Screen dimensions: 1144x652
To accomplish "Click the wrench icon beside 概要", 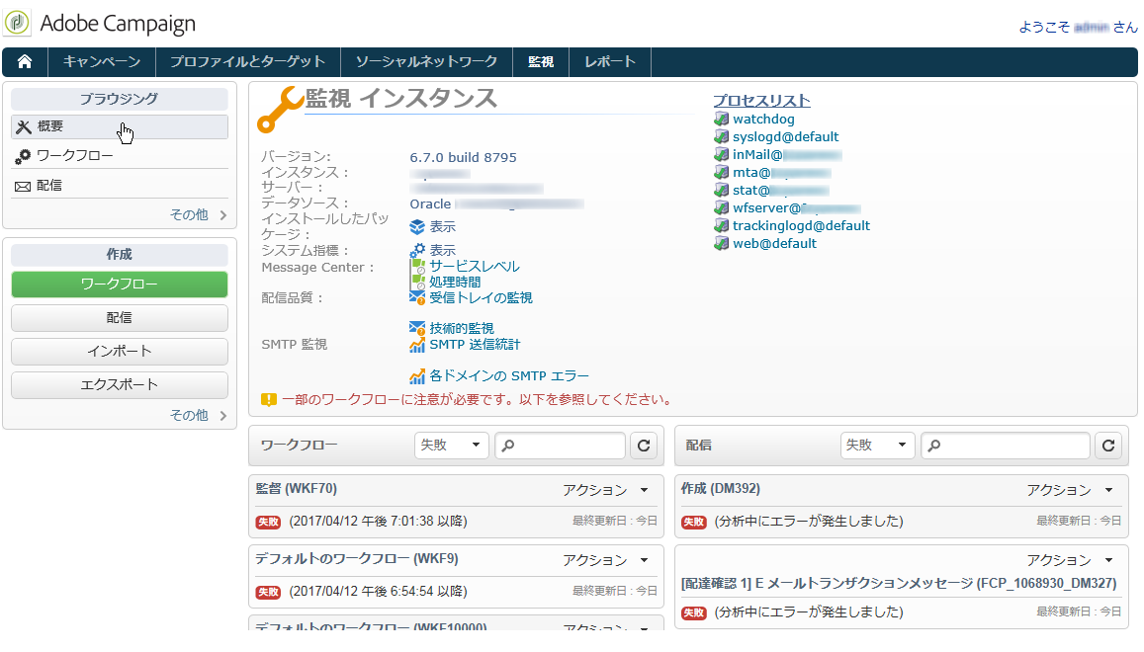I will [24, 126].
